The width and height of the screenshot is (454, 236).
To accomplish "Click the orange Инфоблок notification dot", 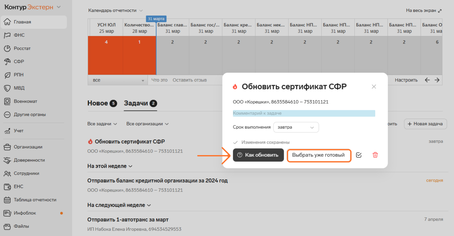I will coord(61,213).
